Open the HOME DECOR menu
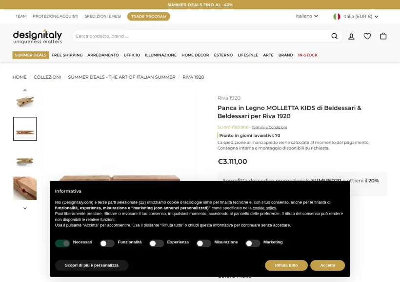Image resolution: width=400 pixels, height=282 pixels. click(x=195, y=55)
